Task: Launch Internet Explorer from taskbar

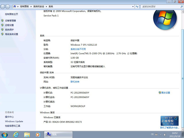Action: tap(16, 135)
